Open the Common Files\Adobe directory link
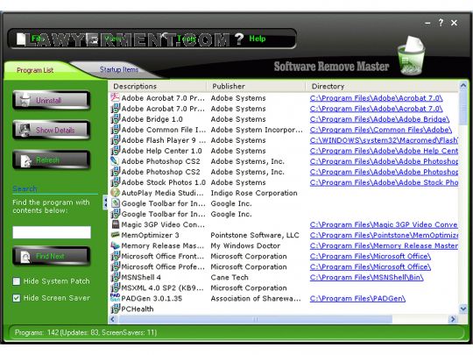The image size is (473, 355). (381, 130)
